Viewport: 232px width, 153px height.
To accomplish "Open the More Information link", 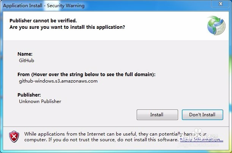I will pyautogui.click(x=201, y=140).
